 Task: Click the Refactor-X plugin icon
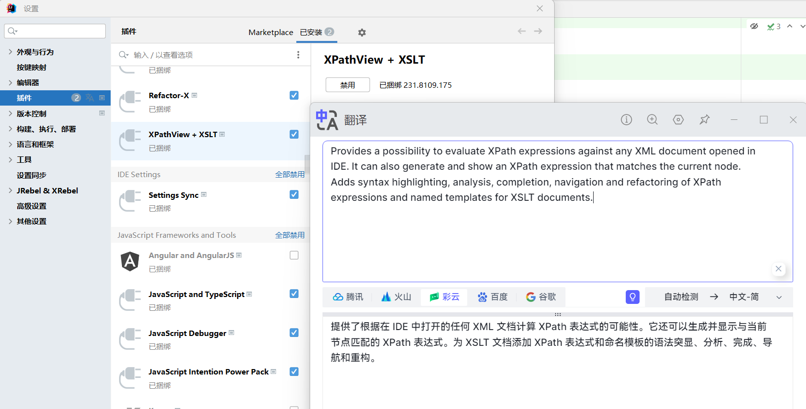click(130, 102)
